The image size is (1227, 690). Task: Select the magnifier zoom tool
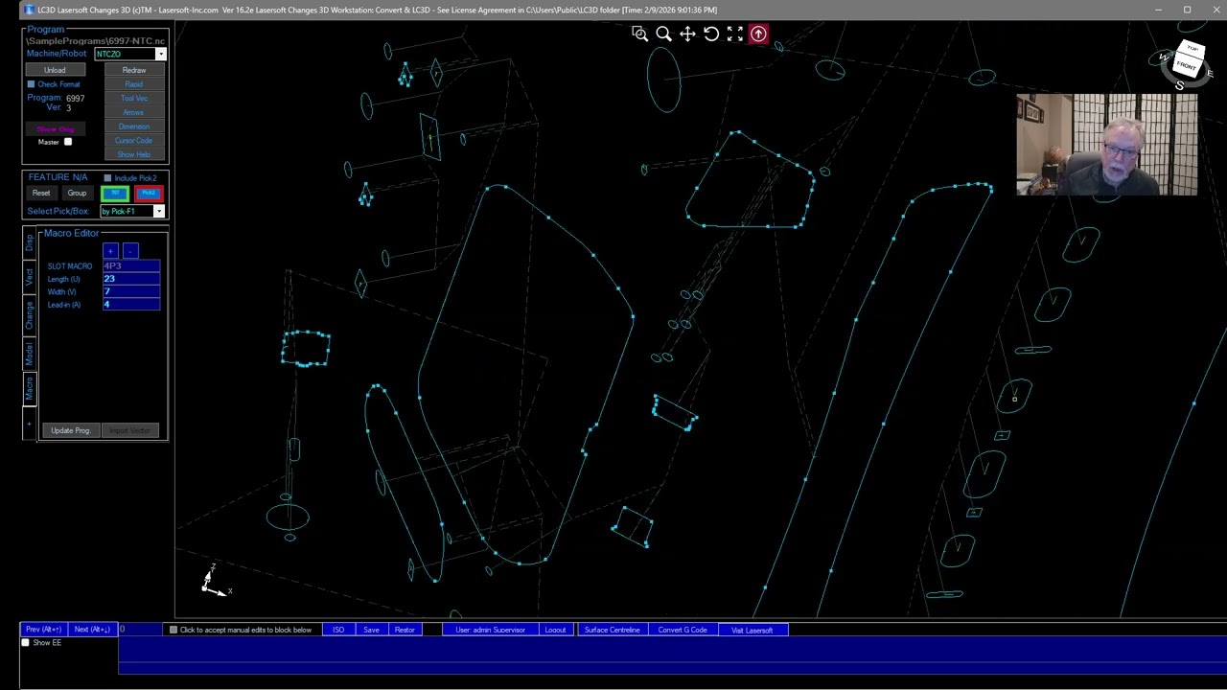pos(663,34)
